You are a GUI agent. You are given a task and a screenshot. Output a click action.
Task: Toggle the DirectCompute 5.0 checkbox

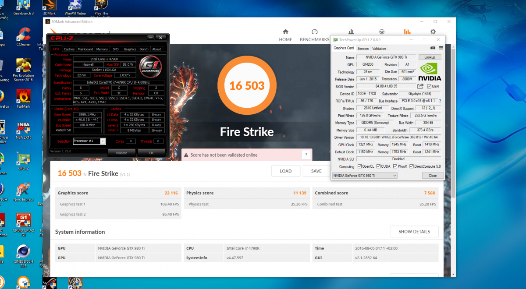[411, 166]
